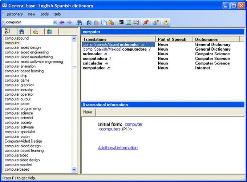
Task: Click the globe with arrow toolbar icon
Action: click(x=156, y=22)
